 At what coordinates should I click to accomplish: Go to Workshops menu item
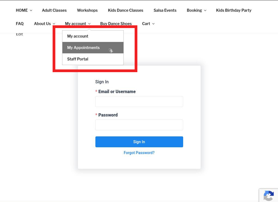87,10
